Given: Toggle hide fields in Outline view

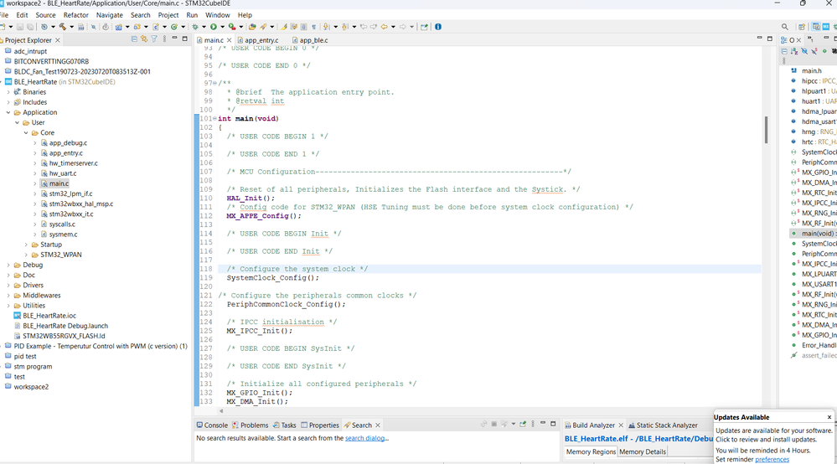Looking at the screenshot, I should (804, 51).
